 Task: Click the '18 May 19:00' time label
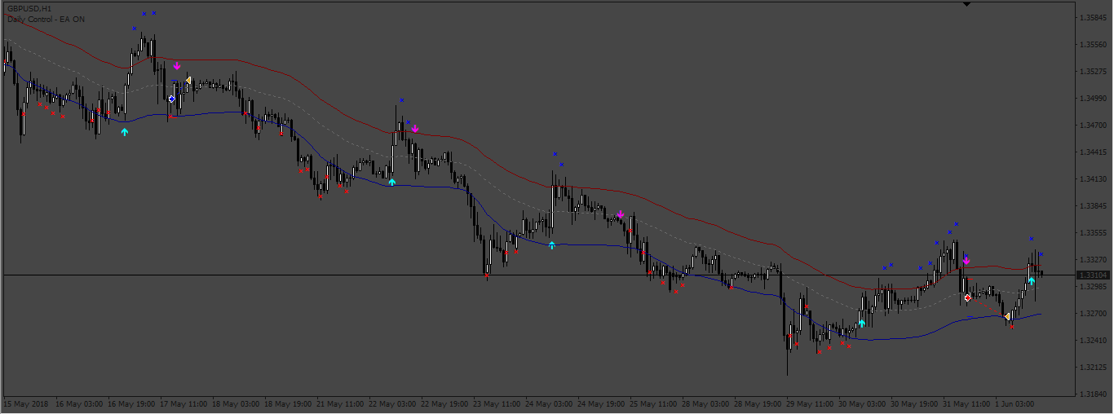(287, 403)
